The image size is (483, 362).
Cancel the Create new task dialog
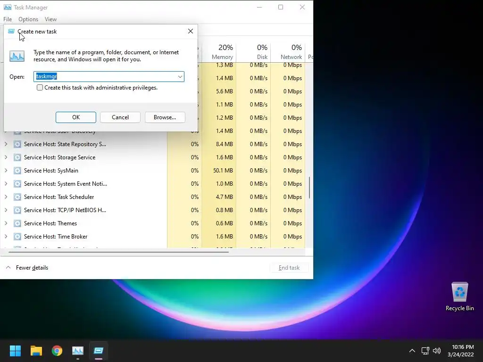(x=120, y=117)
